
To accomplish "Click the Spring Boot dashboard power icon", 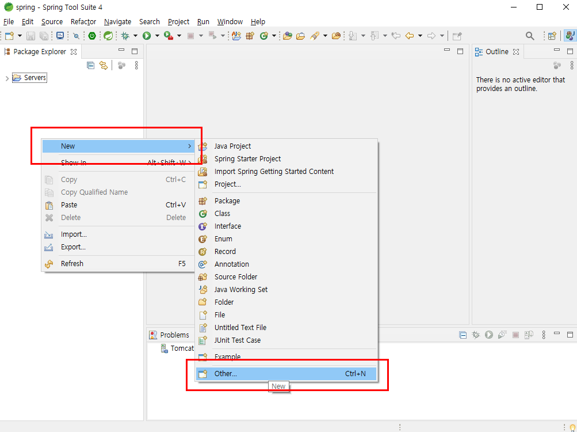I will point(92,36).
